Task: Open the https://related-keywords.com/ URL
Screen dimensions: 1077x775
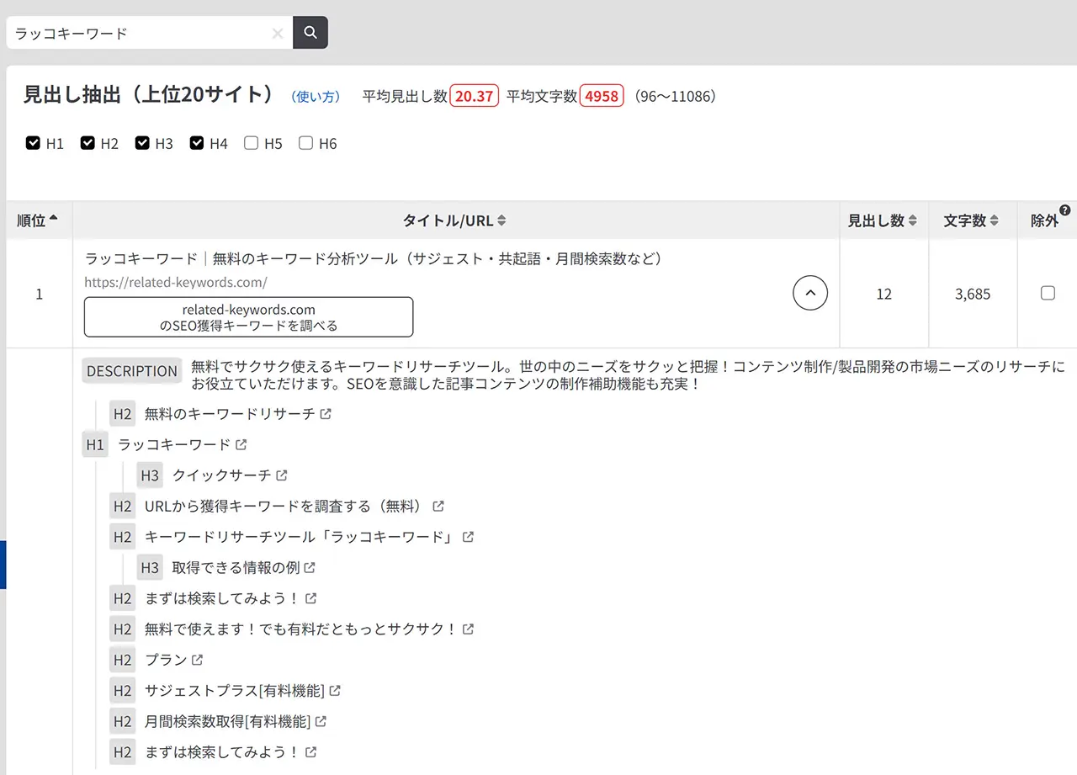Action: pos(176,283)
